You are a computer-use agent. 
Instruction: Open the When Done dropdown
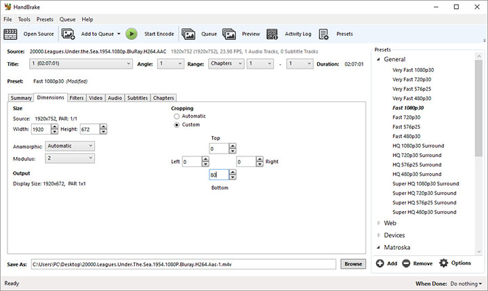click(x=466, y=284)
